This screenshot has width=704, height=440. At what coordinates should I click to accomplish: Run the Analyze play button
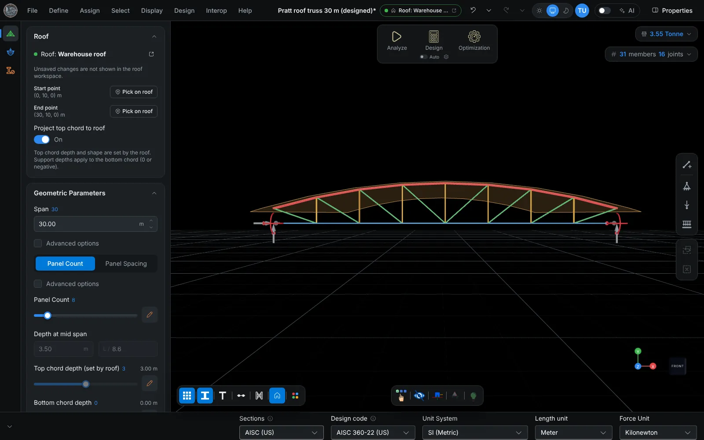(x=397, y=40)
